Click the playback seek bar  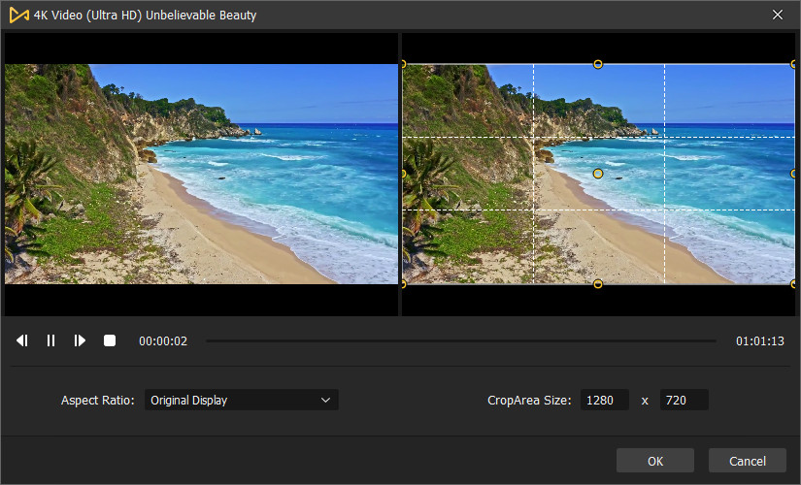(x=461, y=340)
